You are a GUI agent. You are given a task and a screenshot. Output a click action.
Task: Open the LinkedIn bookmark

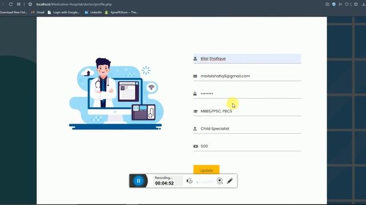(x=93, y=13)
